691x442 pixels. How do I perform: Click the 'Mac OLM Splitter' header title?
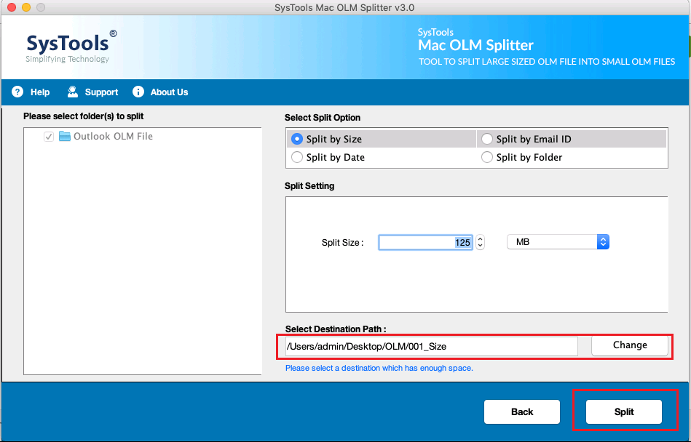pos(475,45)
